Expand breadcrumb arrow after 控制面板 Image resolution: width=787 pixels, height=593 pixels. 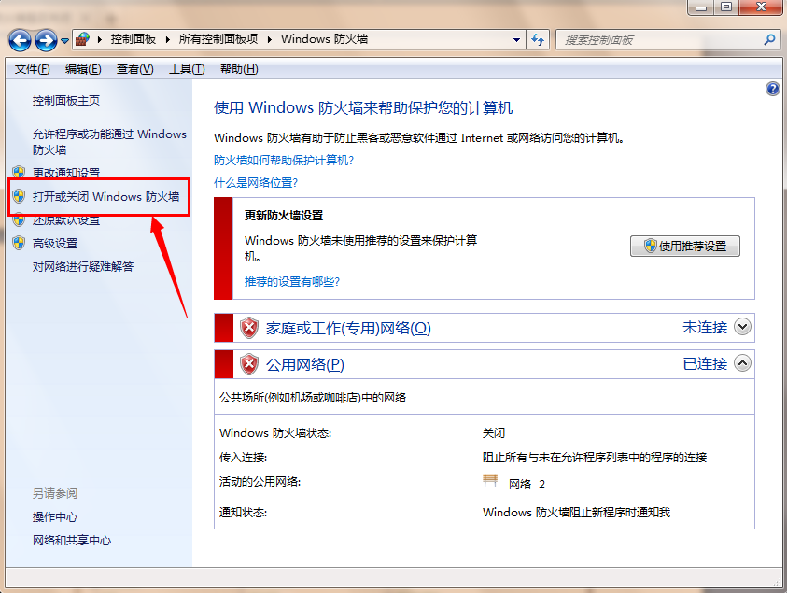tap(168, 39)
